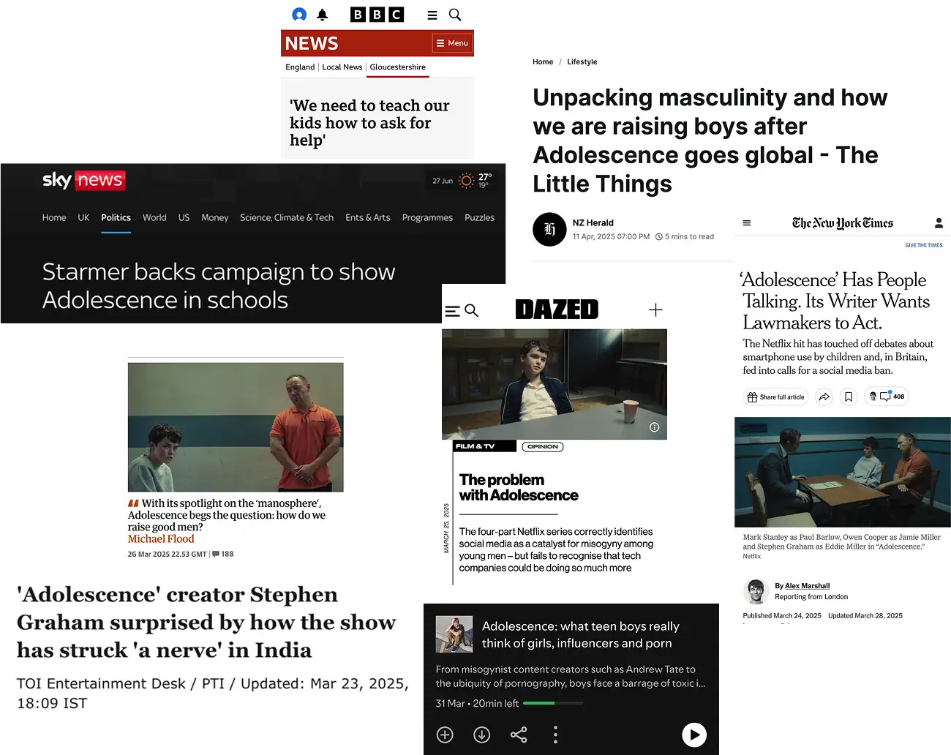The height and width of the screenshot is (755, 951).
Task: Open the 408 comments button
Action: (887, 397)
